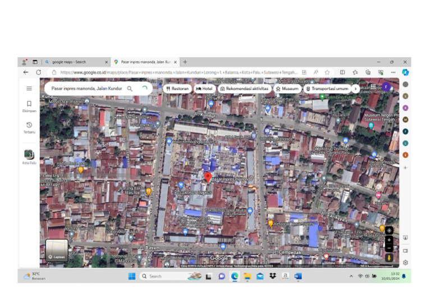The width and height of the screenshot is (431, 304).
Task: Add this page to favorites star
Action: [327, 72]
